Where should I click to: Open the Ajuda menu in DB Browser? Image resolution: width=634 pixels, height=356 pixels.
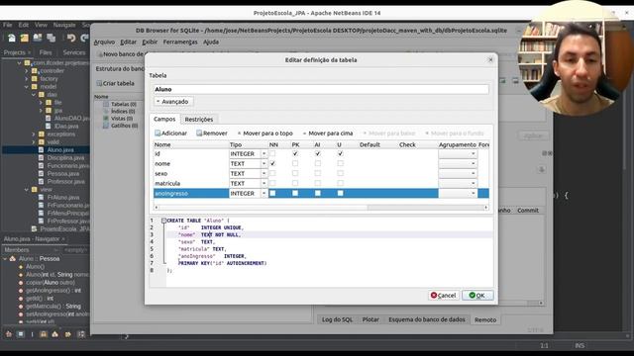(211, 42)
